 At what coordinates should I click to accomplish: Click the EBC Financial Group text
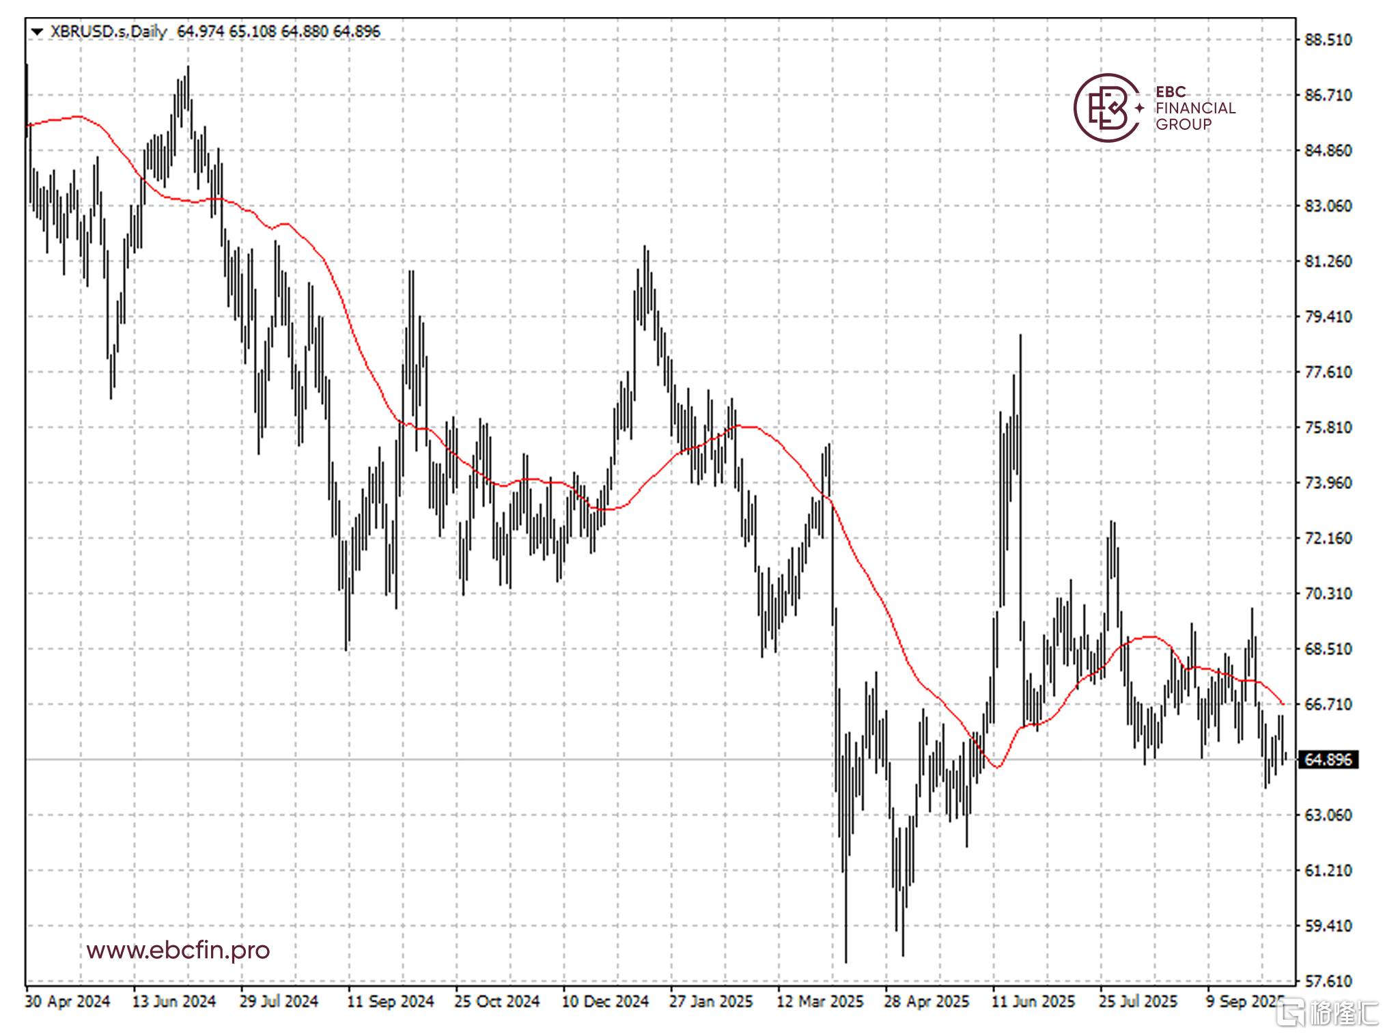click(x=1194, y=108)
